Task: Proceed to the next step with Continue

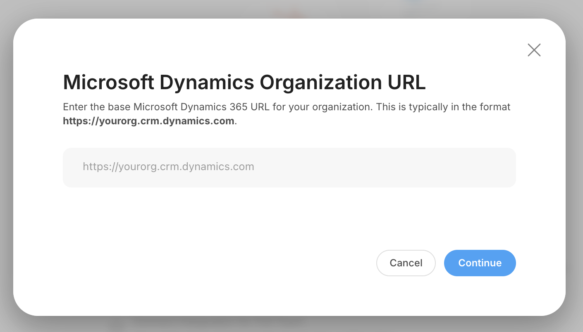Action: point(480,263)
